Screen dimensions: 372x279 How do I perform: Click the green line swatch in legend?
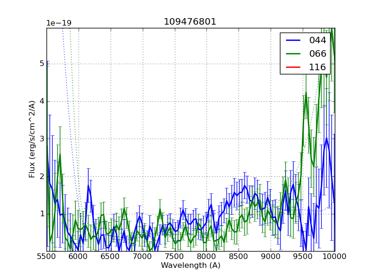pyautogui.click(x=294, y=54)
